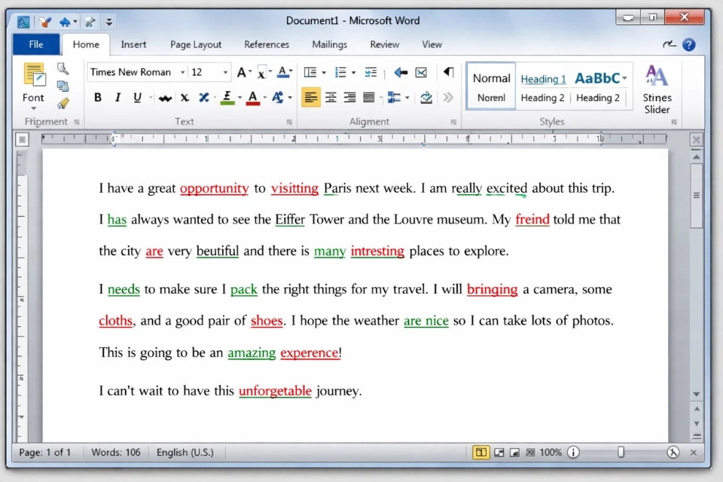This screenshot has height=482, width=723.
Task: Click the Print Layout view icon
Action: (480, 453)
